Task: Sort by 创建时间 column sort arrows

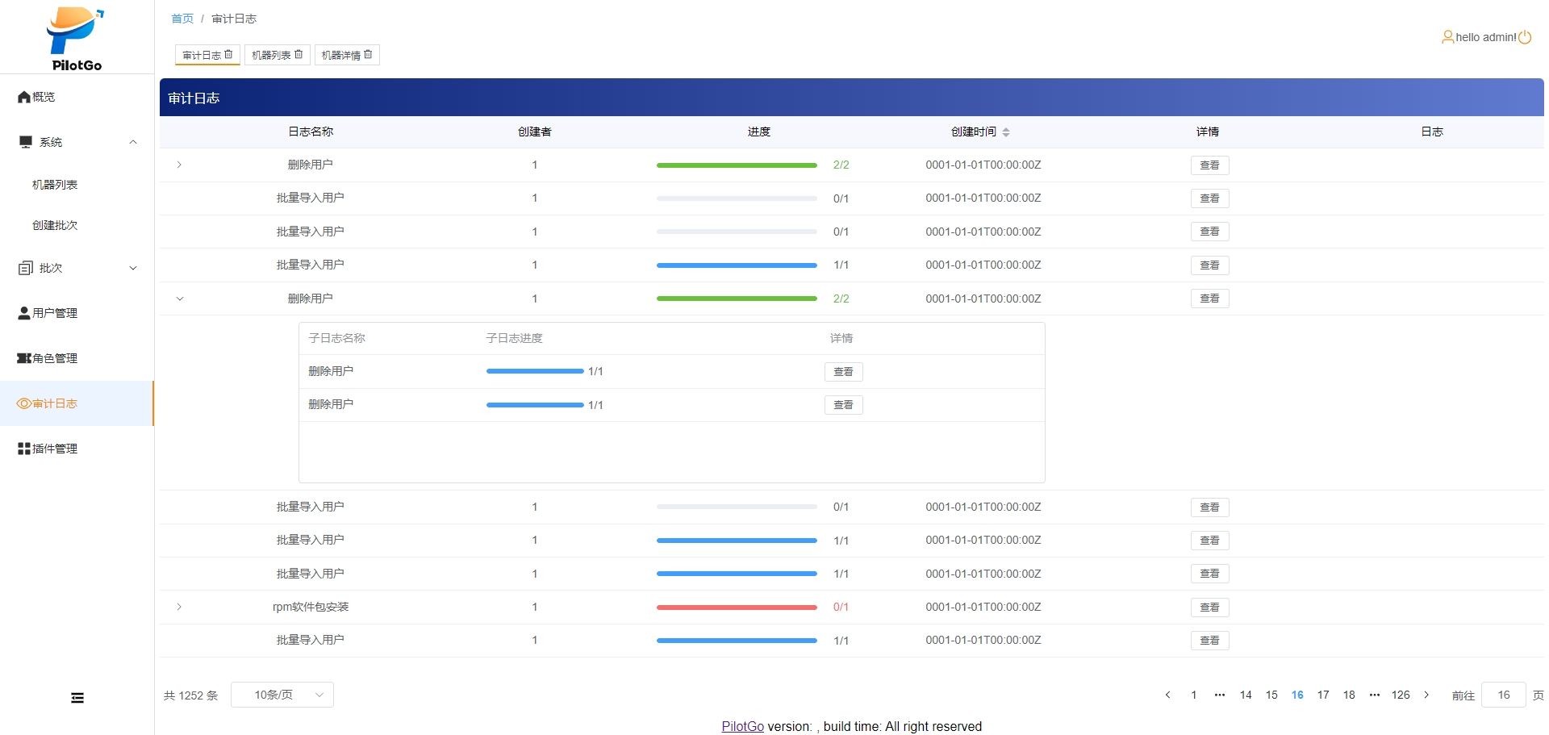Action: 1006,132
